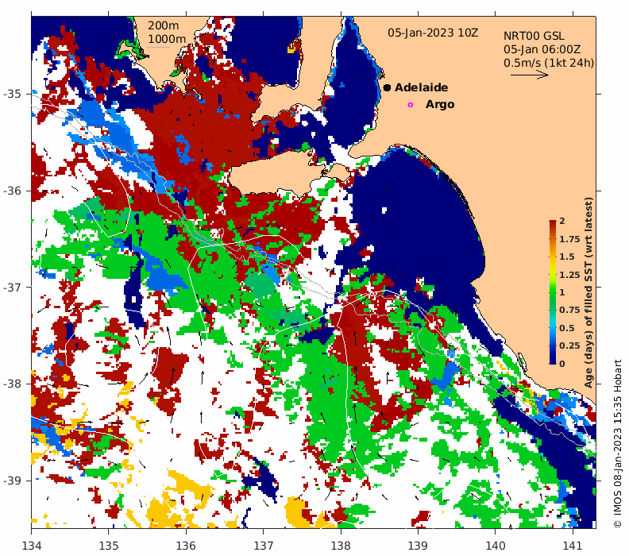Click the Argo legend label
Image resolution: width=629 pixels, height=556 pixels.
coord(440,104)
